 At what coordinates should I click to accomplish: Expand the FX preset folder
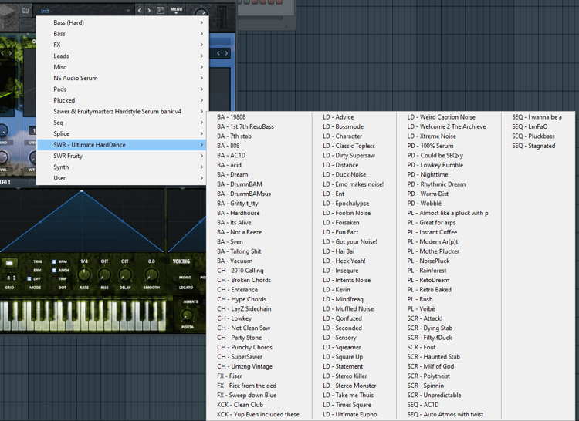(123, 45)
